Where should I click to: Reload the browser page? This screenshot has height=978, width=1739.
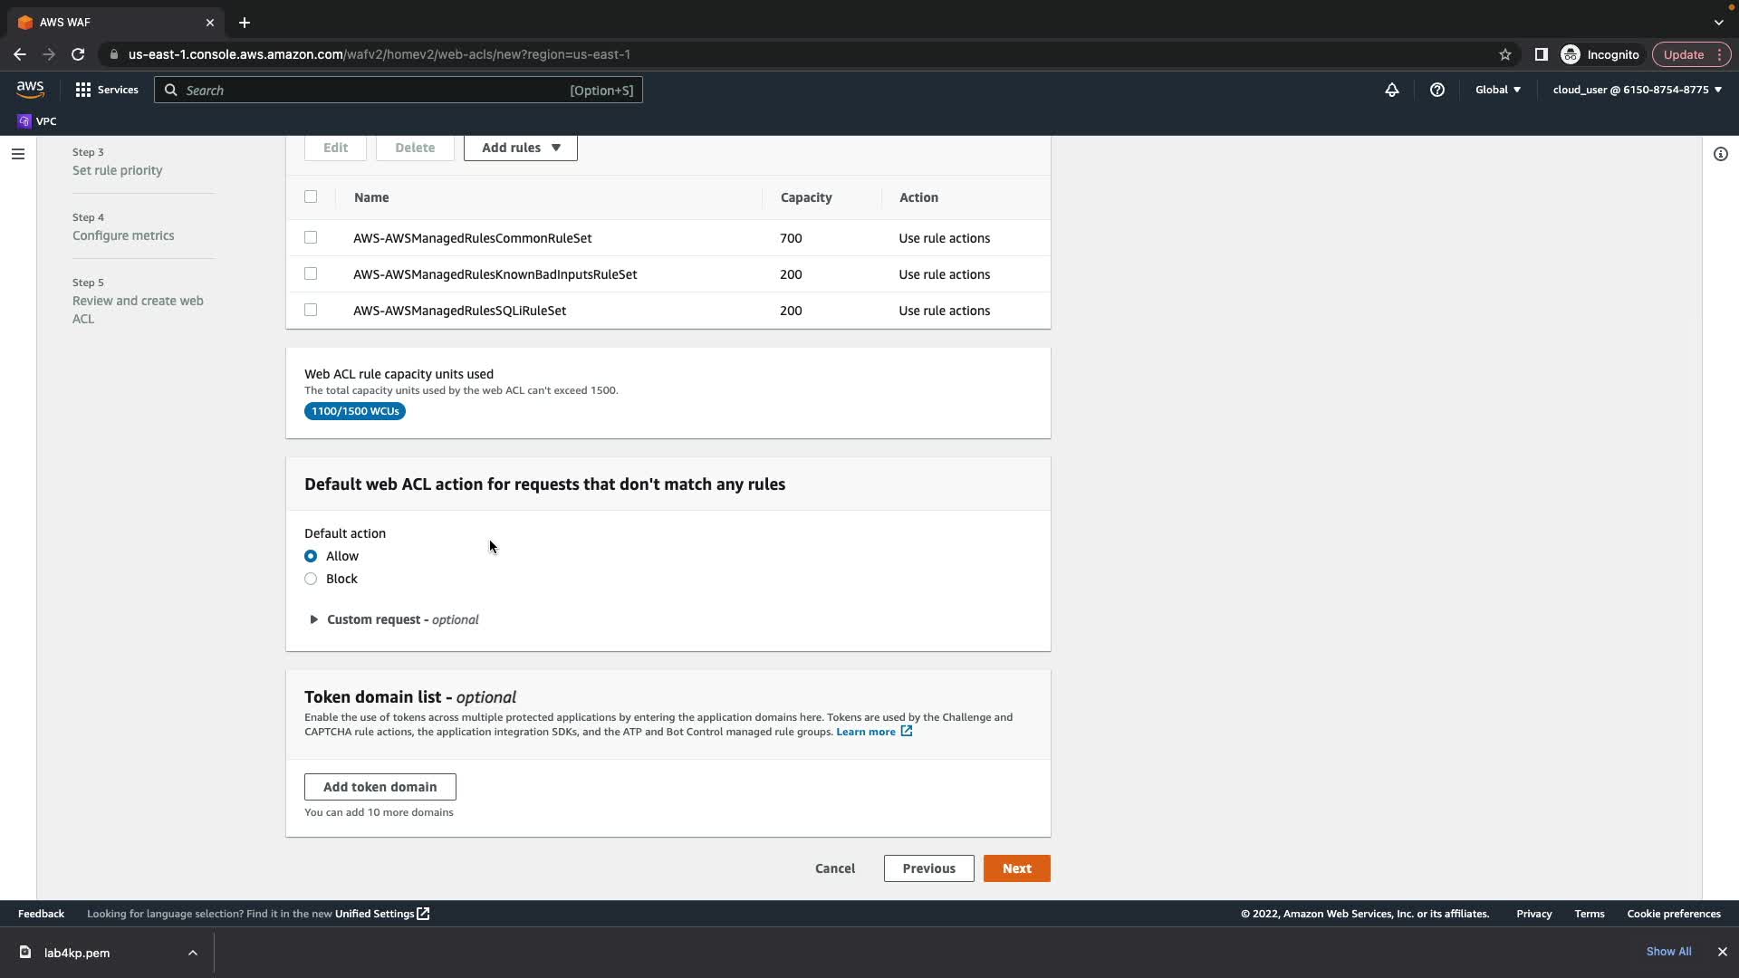[x=78, y=54]
